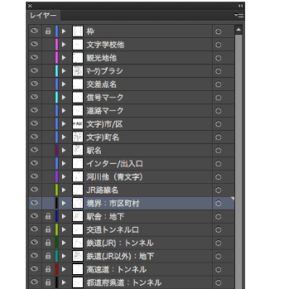Expand the 境界：市区町村 layer
Viewport: 289px width, 289px height.
pyautogui.click(x=63, y=203)
